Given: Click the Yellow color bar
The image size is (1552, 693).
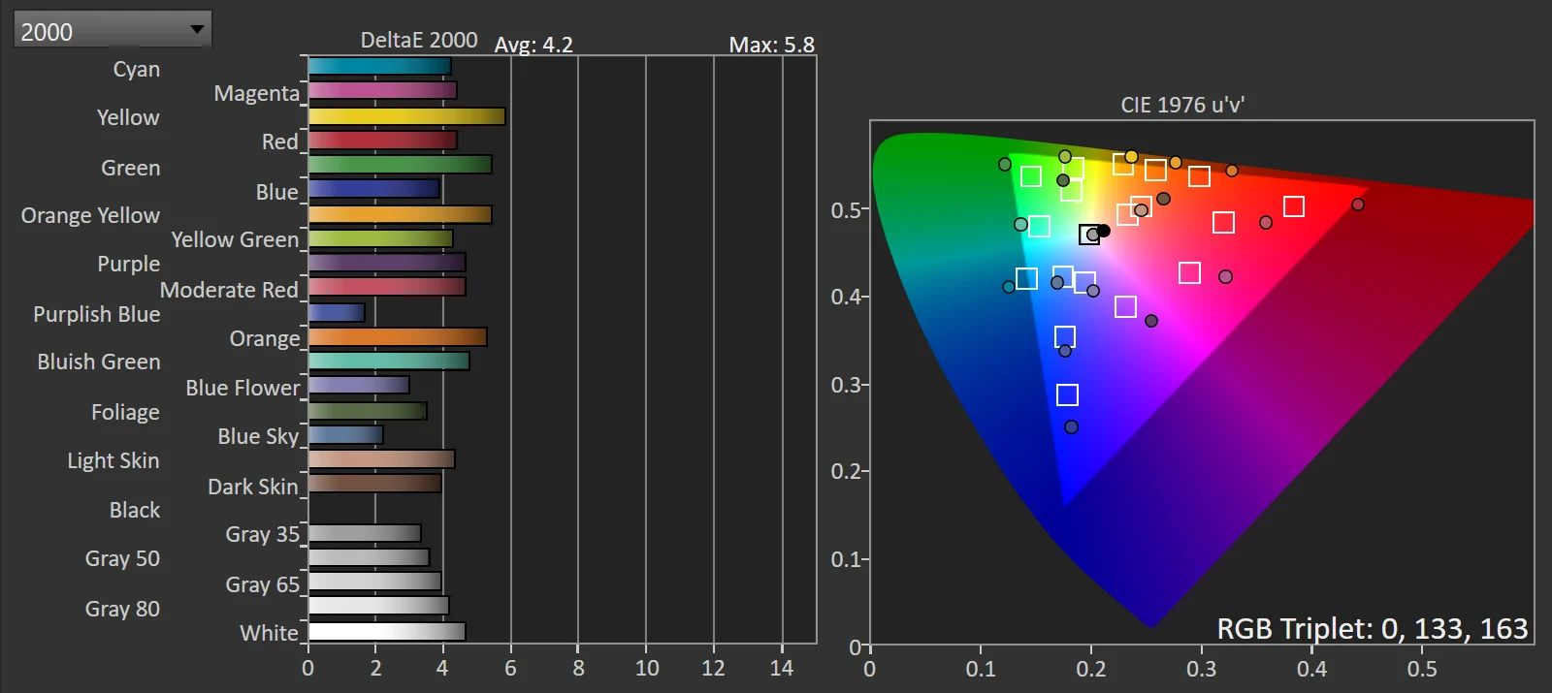Looking at the screenshot, I should coord(406,116).
